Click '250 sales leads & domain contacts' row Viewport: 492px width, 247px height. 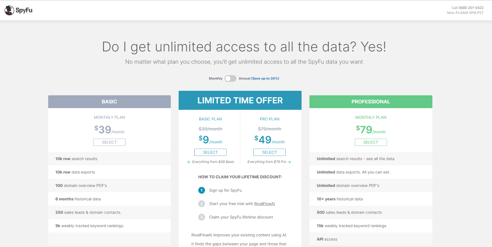109,212
